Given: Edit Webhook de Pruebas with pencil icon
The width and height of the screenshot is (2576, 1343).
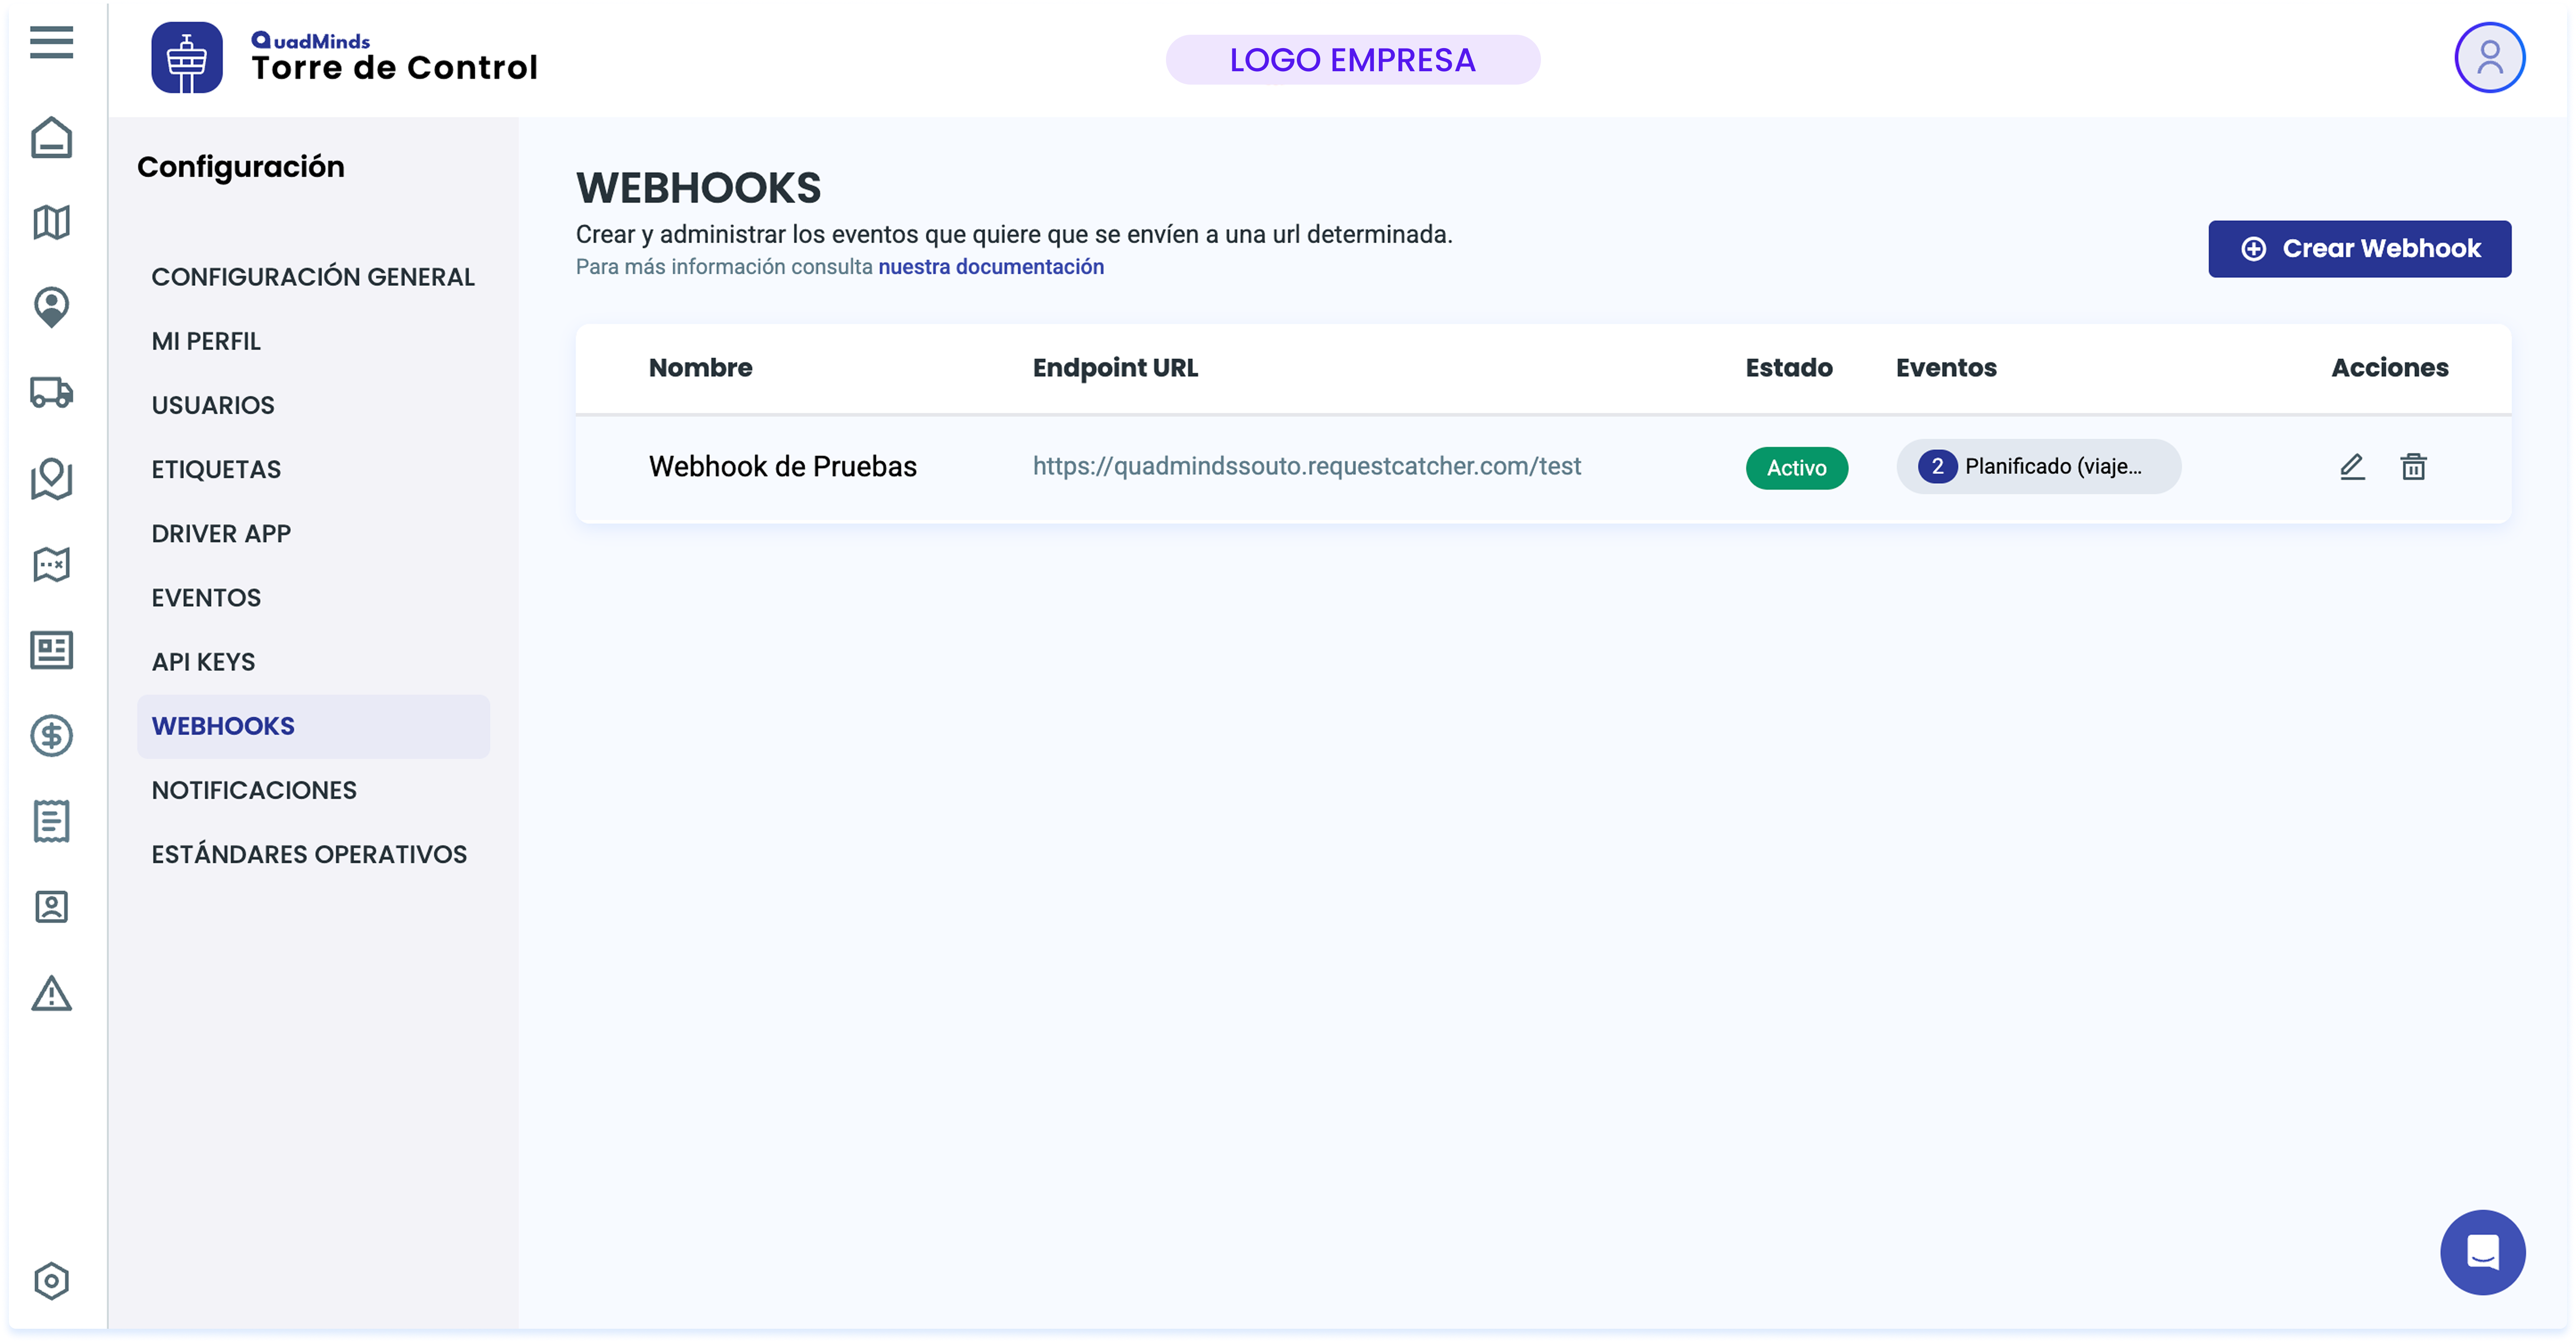Looking at the screenshot, I should point(2352,466).
